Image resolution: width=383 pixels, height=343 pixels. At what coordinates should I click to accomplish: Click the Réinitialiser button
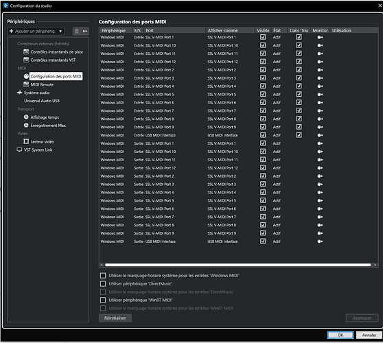[115, 318]
